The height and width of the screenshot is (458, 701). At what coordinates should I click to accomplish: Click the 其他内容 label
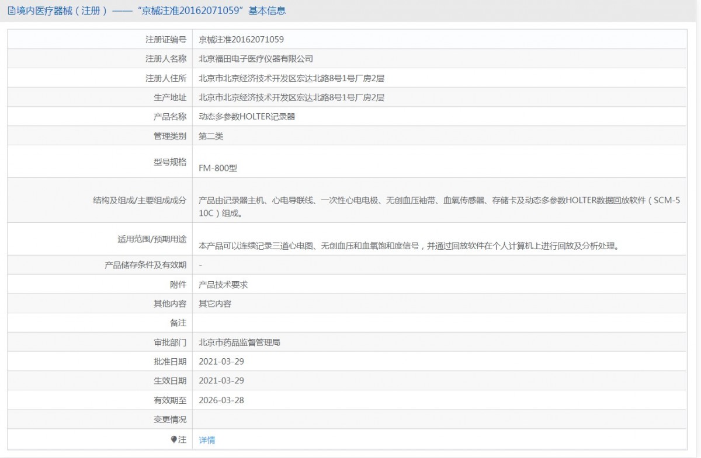point(170,303)
